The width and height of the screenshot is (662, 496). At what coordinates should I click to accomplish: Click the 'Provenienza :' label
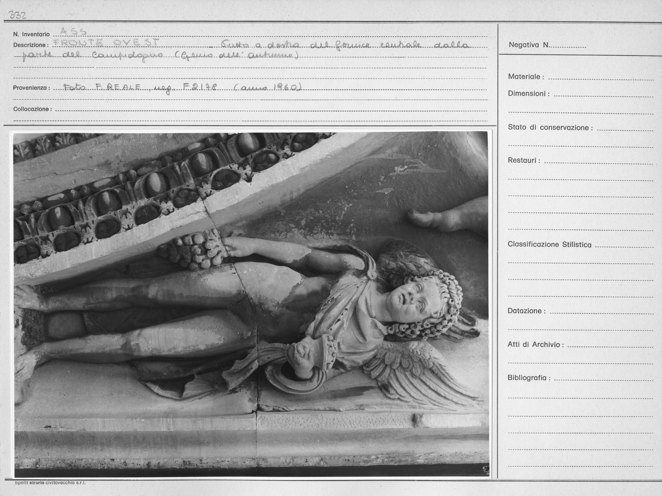(31, 88)
